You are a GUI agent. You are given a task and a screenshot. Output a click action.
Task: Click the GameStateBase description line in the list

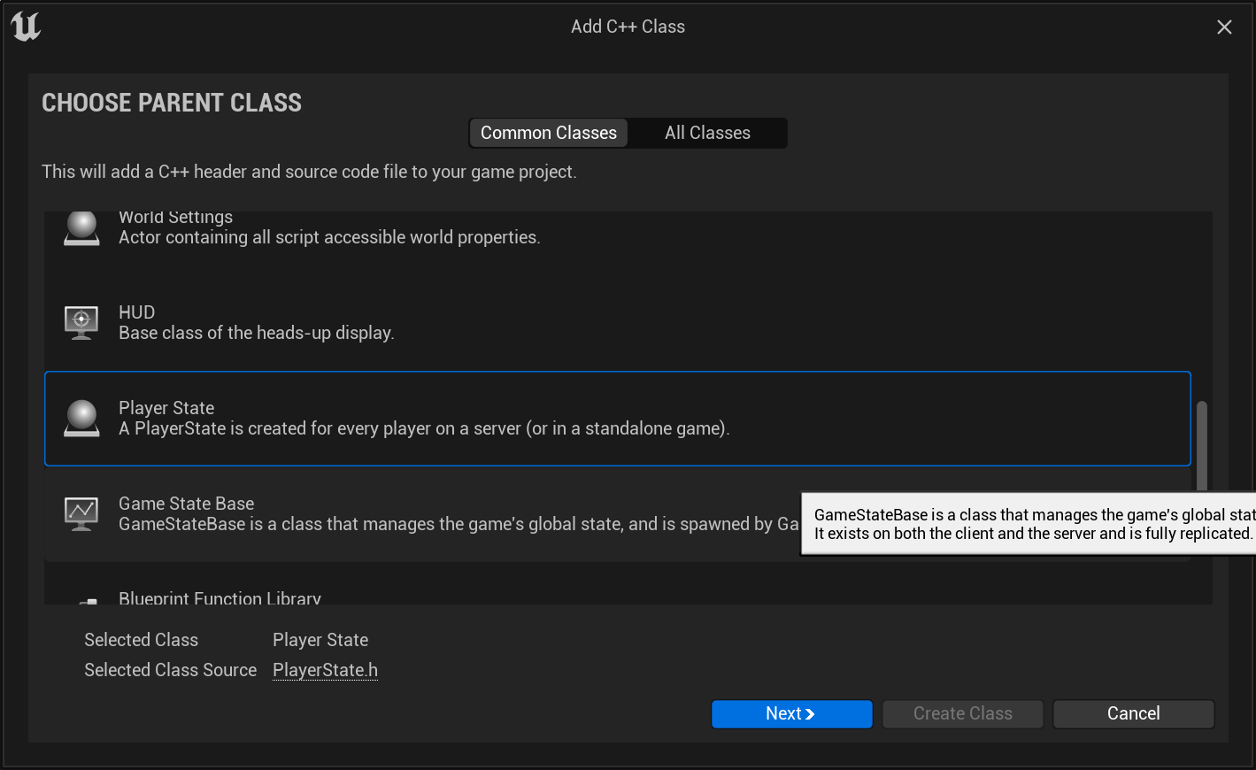click(458, 524)
